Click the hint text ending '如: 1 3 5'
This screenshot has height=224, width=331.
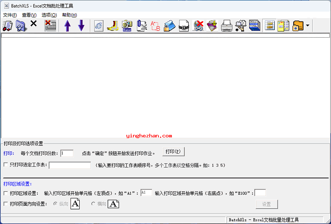161,165
